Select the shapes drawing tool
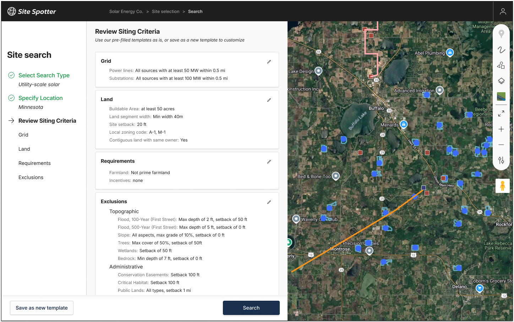Screen dimensions: 514x322 (x=501, y=65)
